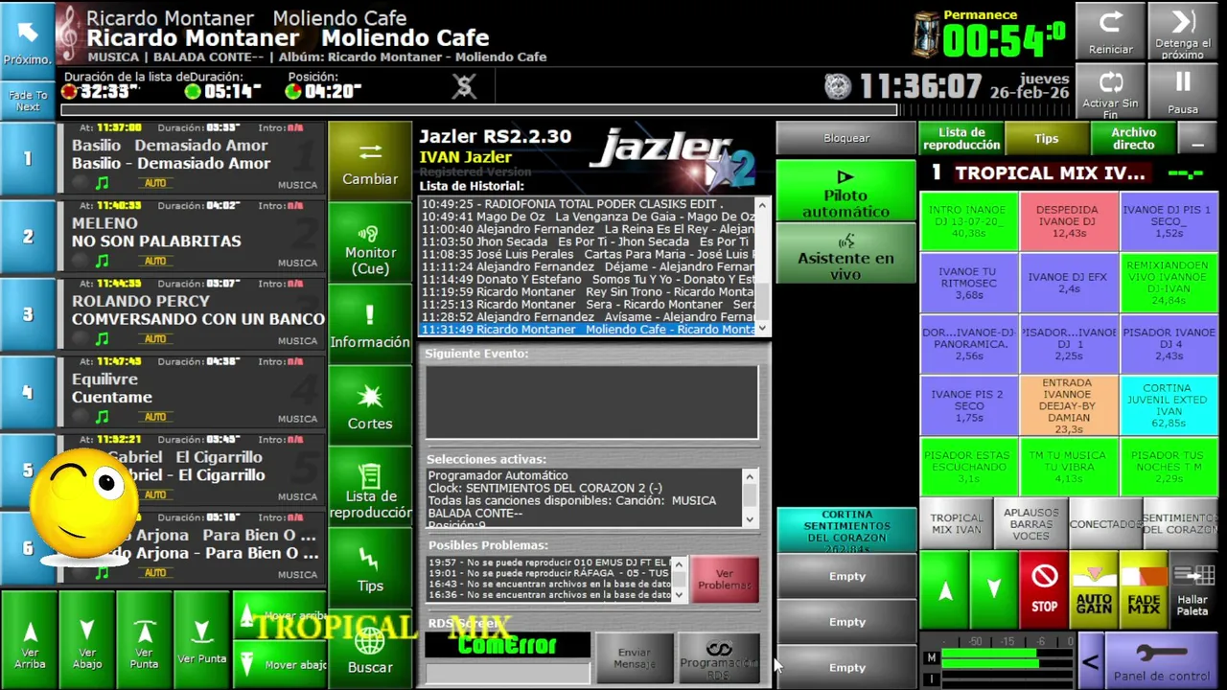Click the first Ver Punta up-arrow button

tap(145, 639)
